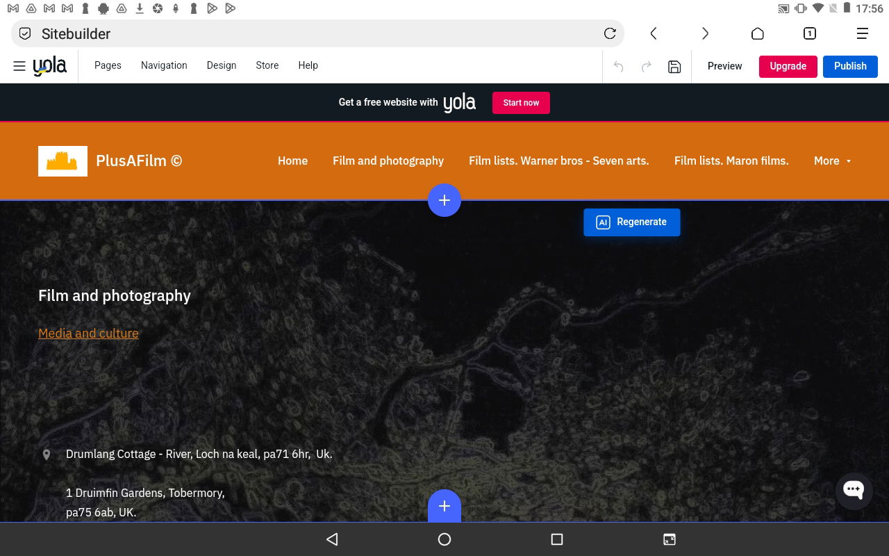Open the Help menu
This screenshot has height=556, width=889.
point(308,65)
